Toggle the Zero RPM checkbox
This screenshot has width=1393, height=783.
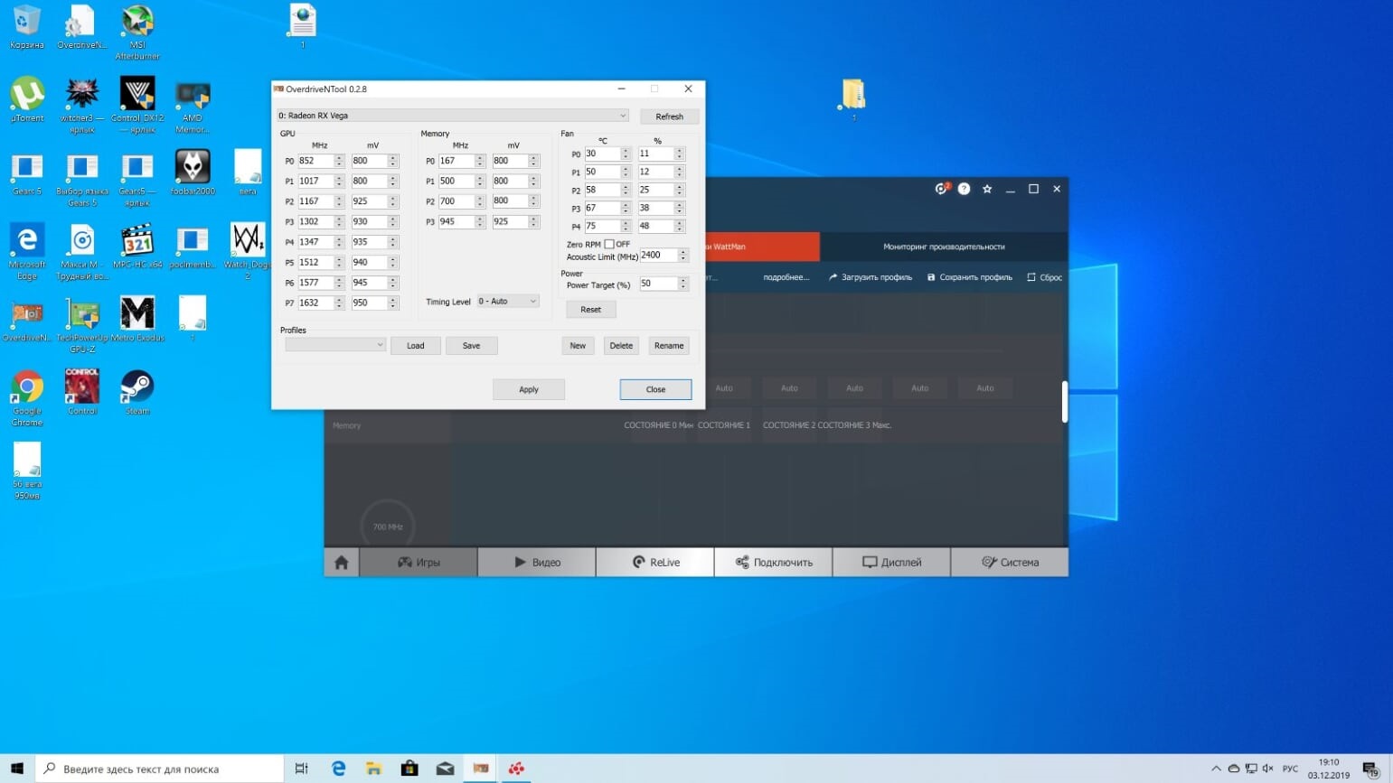(609, 244)
